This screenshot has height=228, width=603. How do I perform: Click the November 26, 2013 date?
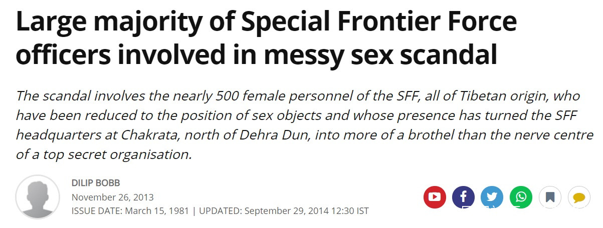pyautogui.click(x=113, y=197)
